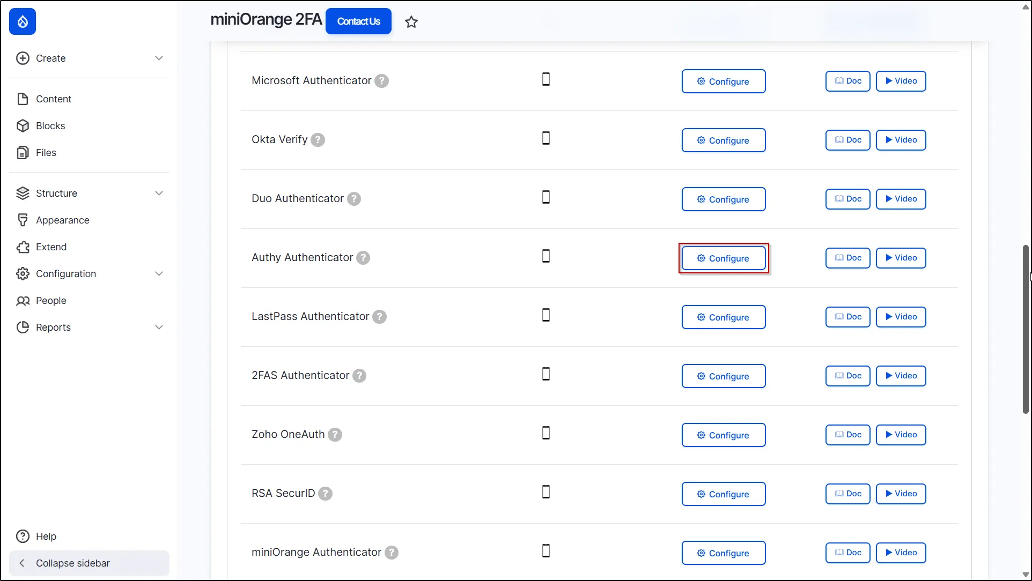This screenshot has width=1032, height=581.
Task: Configure Okta Verify
Action: (724, 140)
